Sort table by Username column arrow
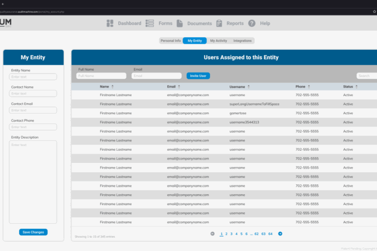377x251 pixels. [248, 86]
